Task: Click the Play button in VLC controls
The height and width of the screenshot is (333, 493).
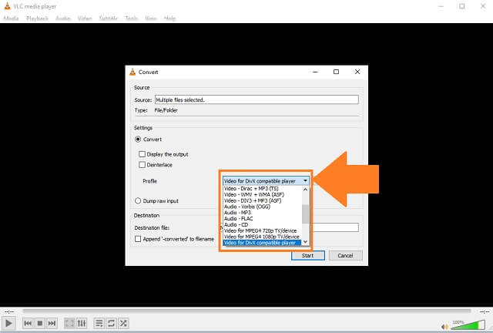Action: 8,323
